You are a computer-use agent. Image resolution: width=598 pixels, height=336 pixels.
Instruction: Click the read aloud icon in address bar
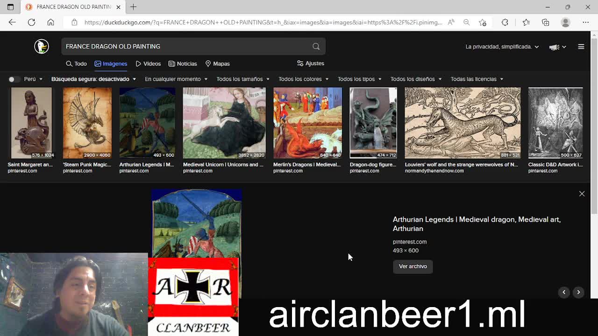pyautogui.click(x=451, y=22)
